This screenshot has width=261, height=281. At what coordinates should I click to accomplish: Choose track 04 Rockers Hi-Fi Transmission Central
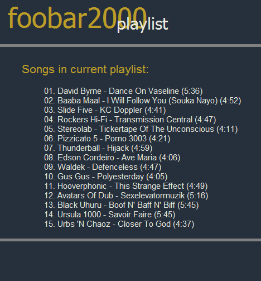(130, 120)
